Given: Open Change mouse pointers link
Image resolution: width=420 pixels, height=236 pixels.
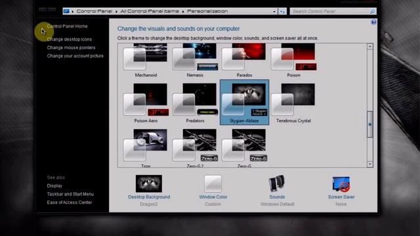Looking at the screenshot, I should click(71, 48).
